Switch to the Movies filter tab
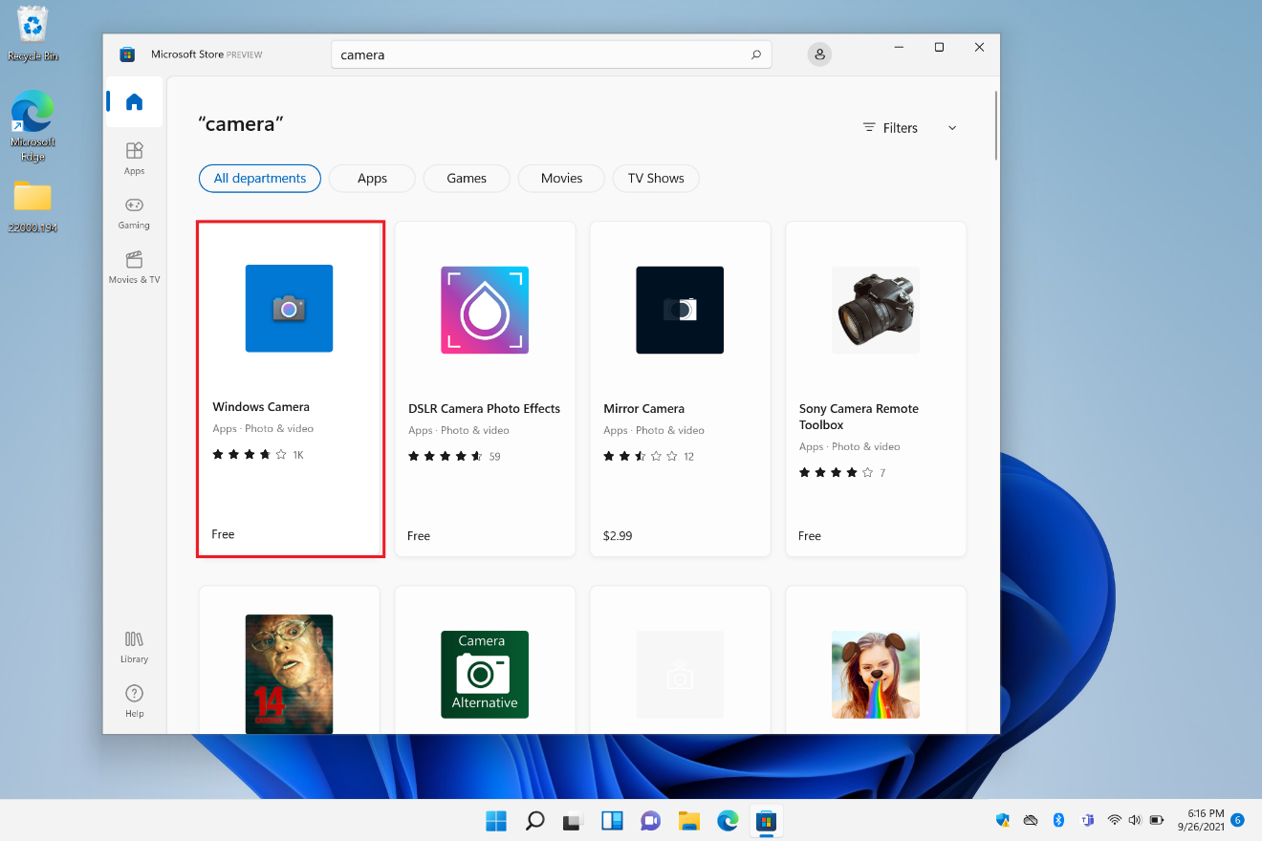1262x841 pixels. [x=560, y=178]
